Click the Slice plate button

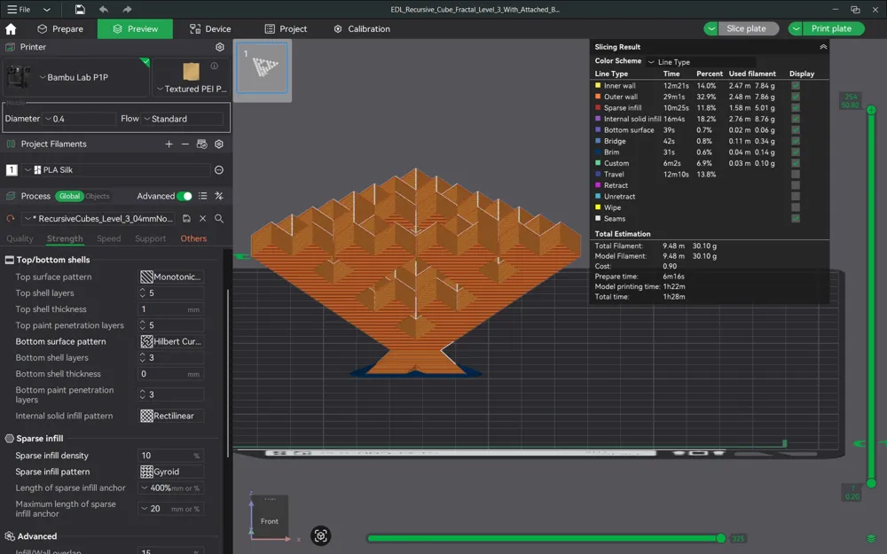pyautogui.click(x=748, y=29)
